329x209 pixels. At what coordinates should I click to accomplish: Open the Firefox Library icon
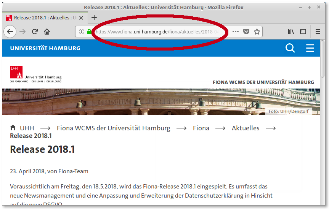click(291, 32)
